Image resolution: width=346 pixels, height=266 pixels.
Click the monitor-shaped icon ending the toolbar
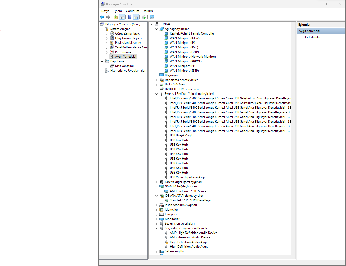point(152,17)
